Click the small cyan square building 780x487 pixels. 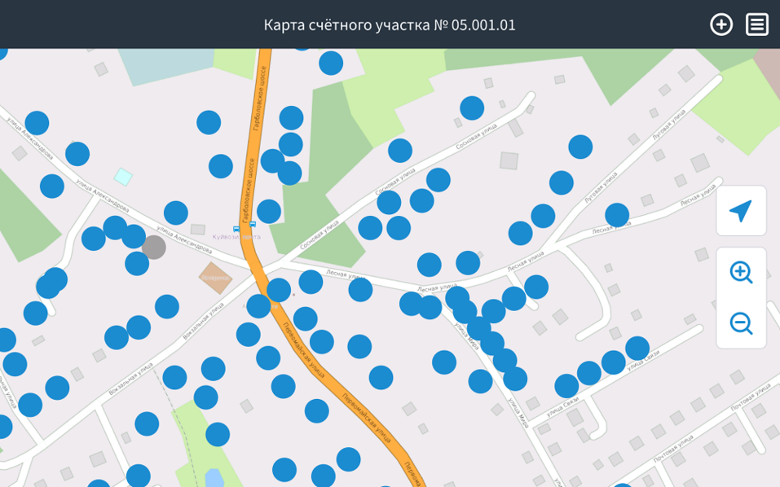(123, 177)
